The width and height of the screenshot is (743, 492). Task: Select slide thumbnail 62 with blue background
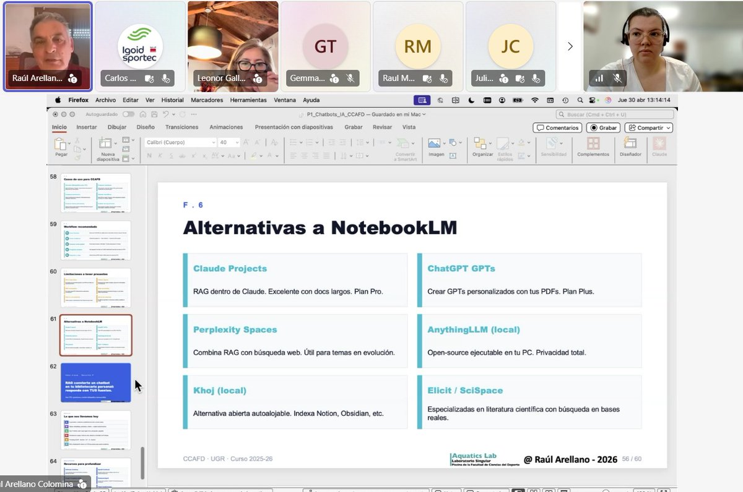coord(96,383)
